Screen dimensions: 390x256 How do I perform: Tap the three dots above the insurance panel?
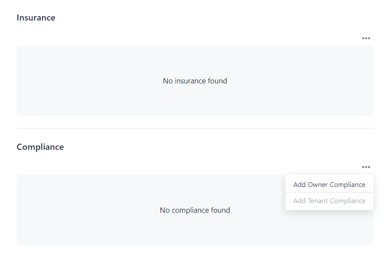(366, 38)
